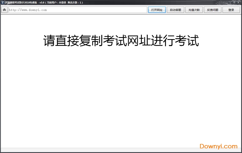This screenshot has height=153, width=242.
Task: Click the v3.6 version label in title bar
Action: [x=42, y=3]
